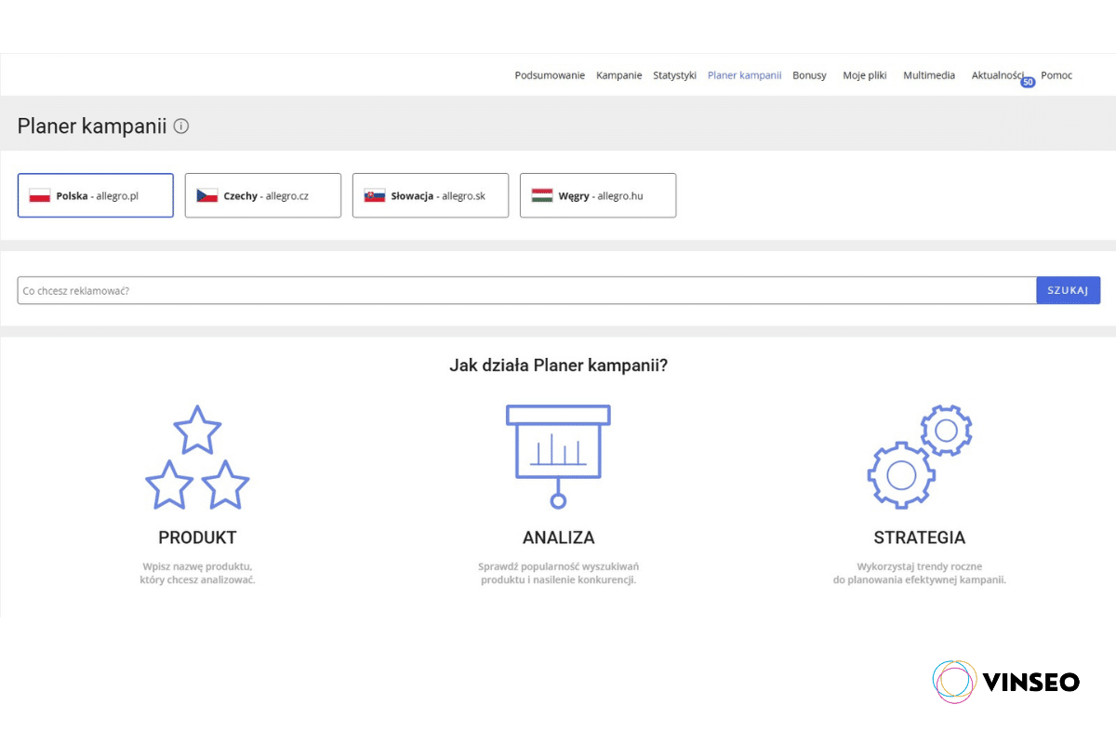Select the Polska - allegro.pl marketplace
1116x744 pixels.
[x=96, y=195]
